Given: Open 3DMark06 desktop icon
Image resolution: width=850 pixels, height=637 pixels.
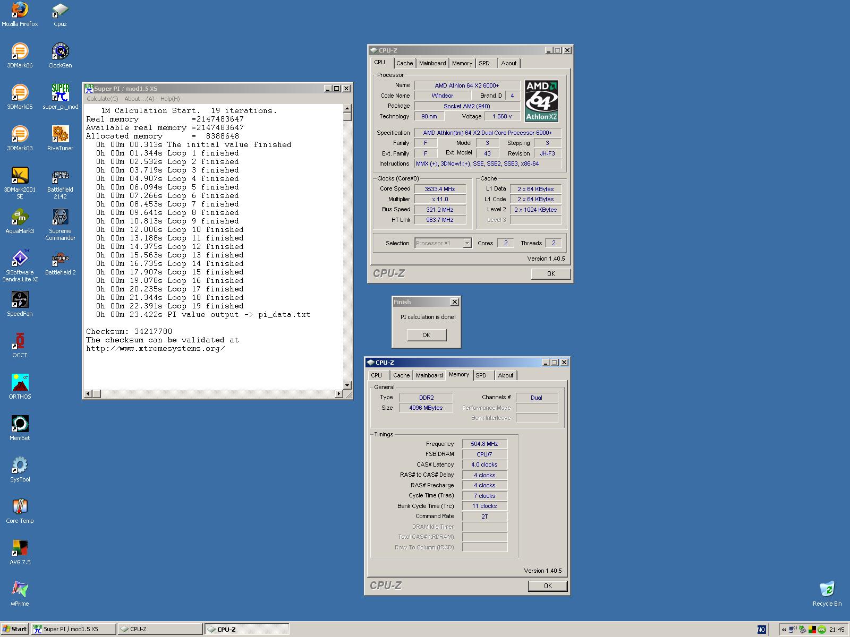Looking at the screenshot, I should click(x=20, y=56).
